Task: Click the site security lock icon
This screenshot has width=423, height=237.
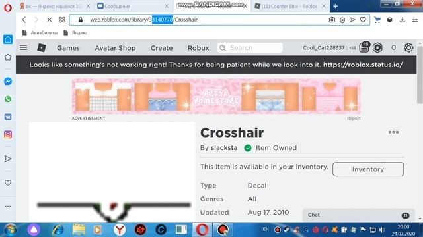Action: 81,20
